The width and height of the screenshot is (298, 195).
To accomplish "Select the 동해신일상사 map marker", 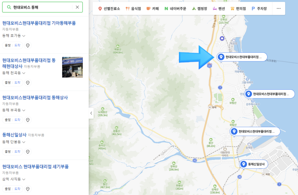I will point(254,164).
